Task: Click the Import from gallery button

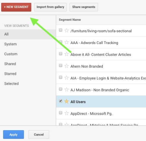Action: (50, 7)
